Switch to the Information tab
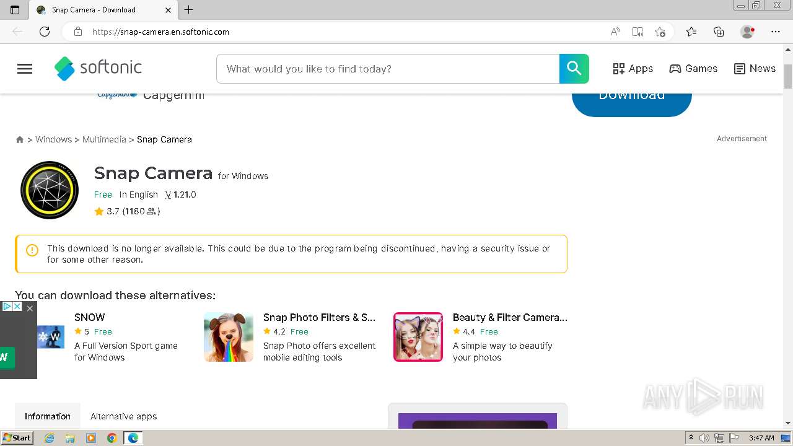The image size is (793, 446). point(48,416)
